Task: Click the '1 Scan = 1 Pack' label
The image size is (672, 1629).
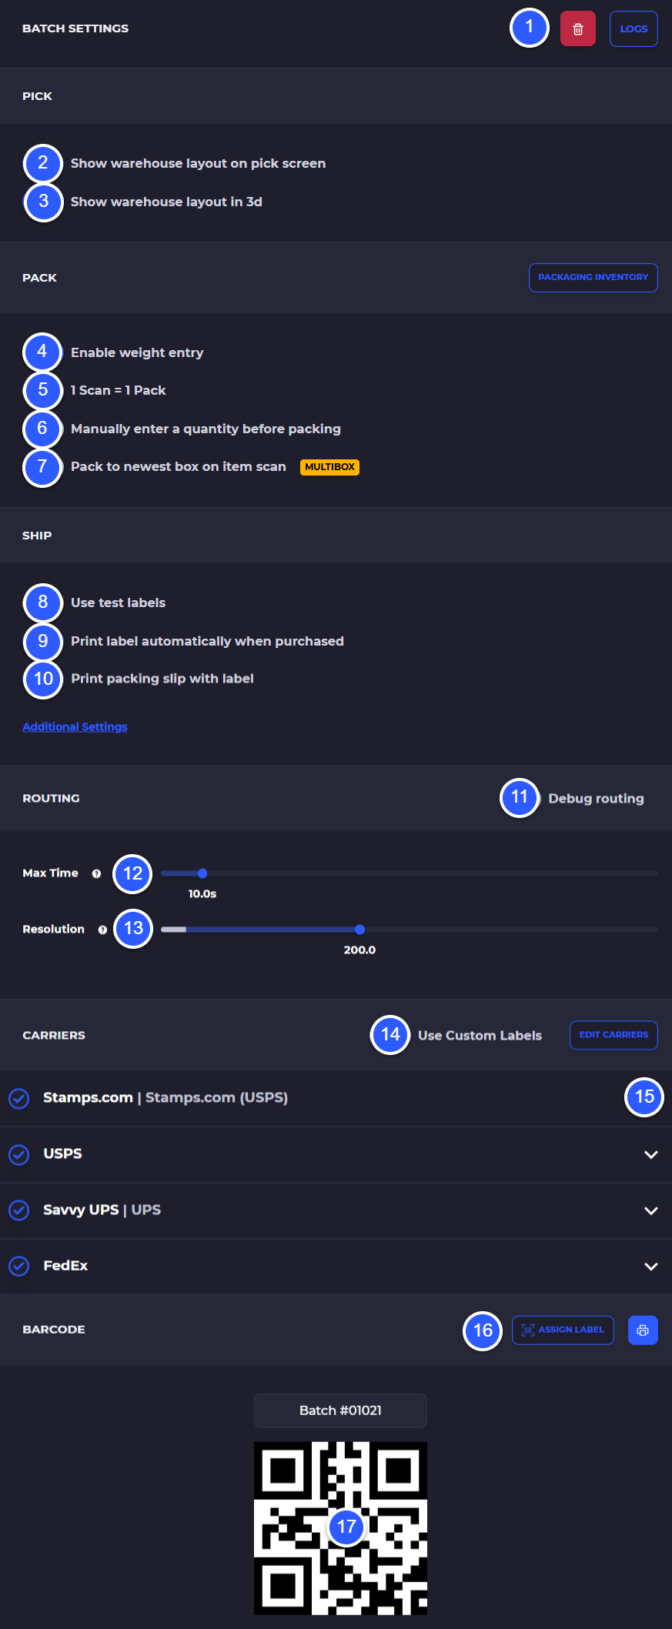Action: (118, 390)
